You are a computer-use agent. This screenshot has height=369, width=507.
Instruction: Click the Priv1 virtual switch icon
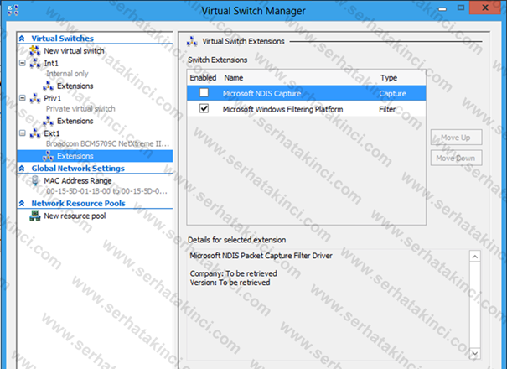pos(35,98)
